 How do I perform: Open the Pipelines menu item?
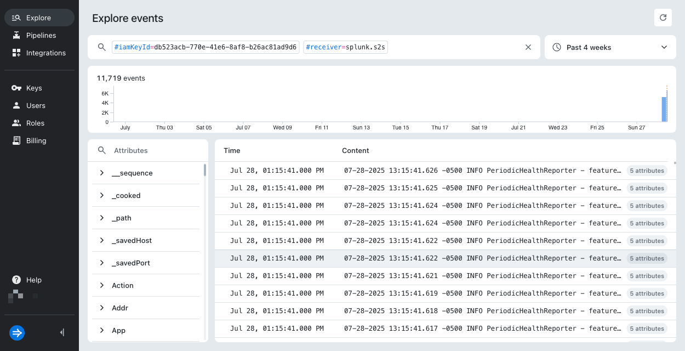(x=39, y=35)
